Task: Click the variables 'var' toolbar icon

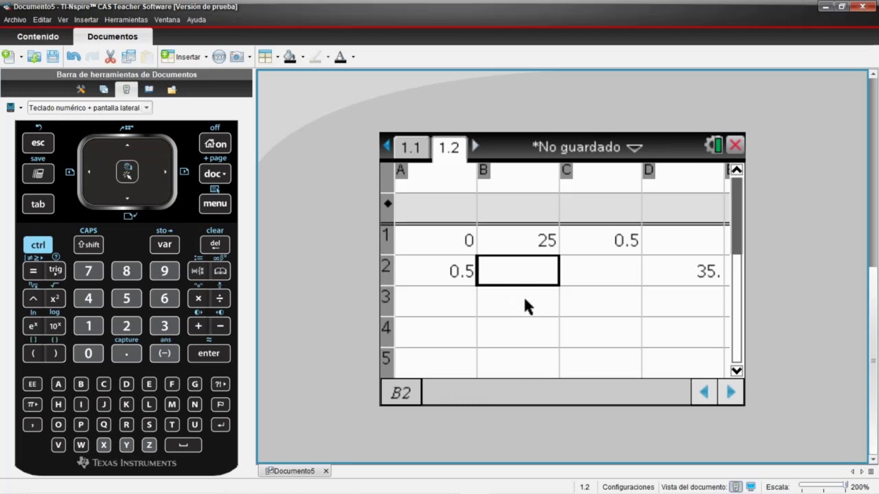Action: click(219, 57)
